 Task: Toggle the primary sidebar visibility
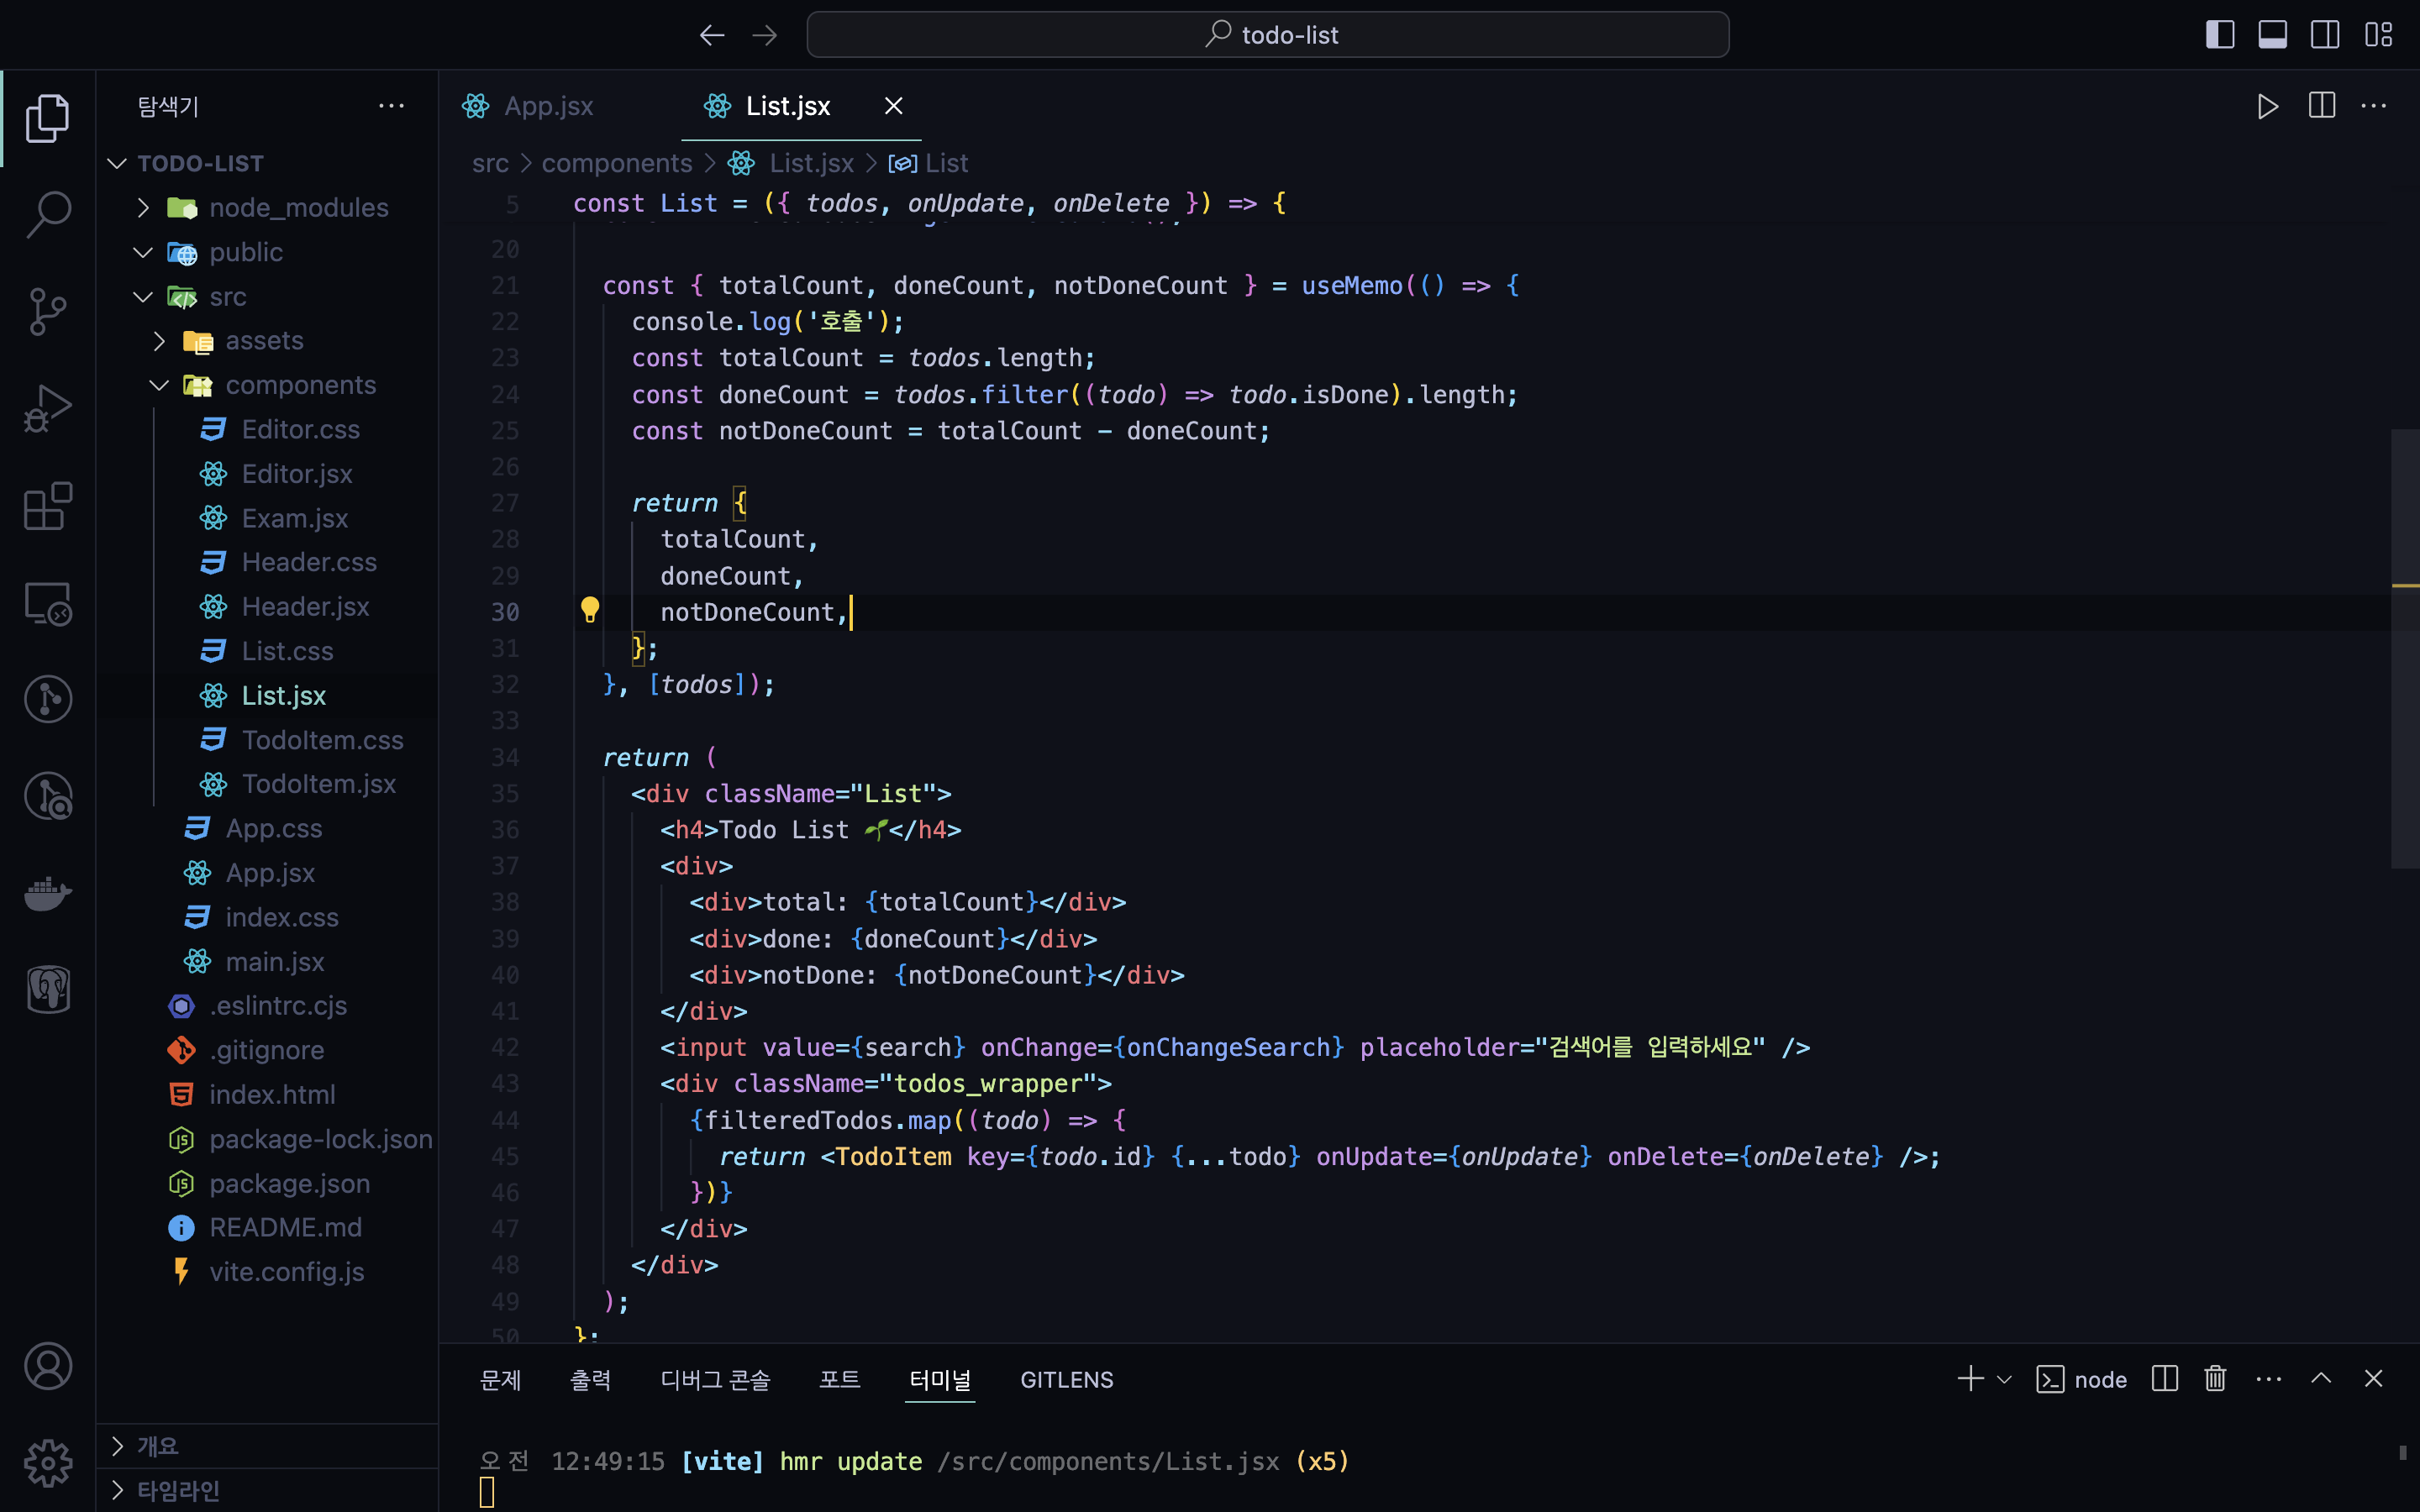point(2219,35)
